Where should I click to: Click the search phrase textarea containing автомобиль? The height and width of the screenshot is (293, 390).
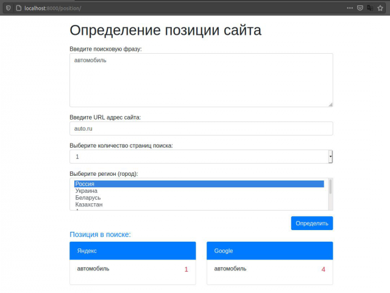pyautogui.click(x=201, y=80)
